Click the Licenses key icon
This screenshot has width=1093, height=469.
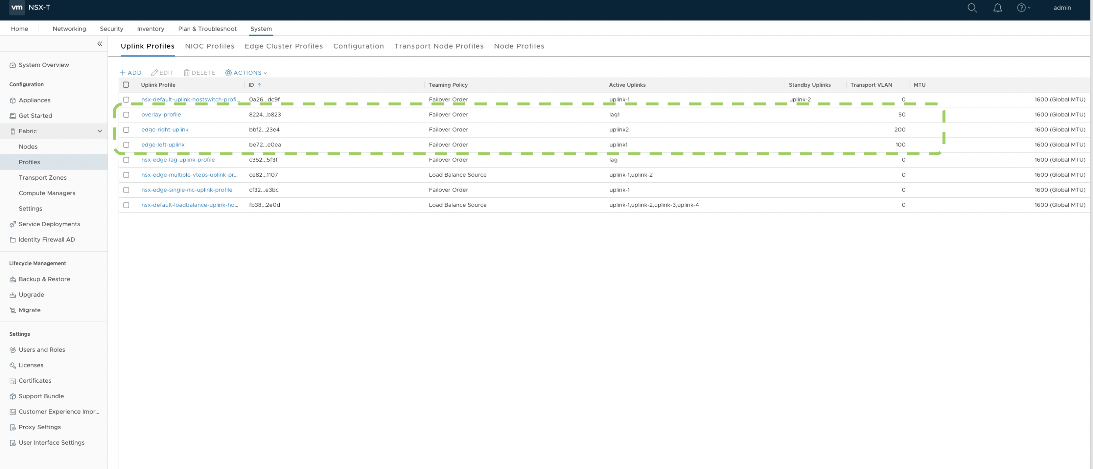pos(13,366)
